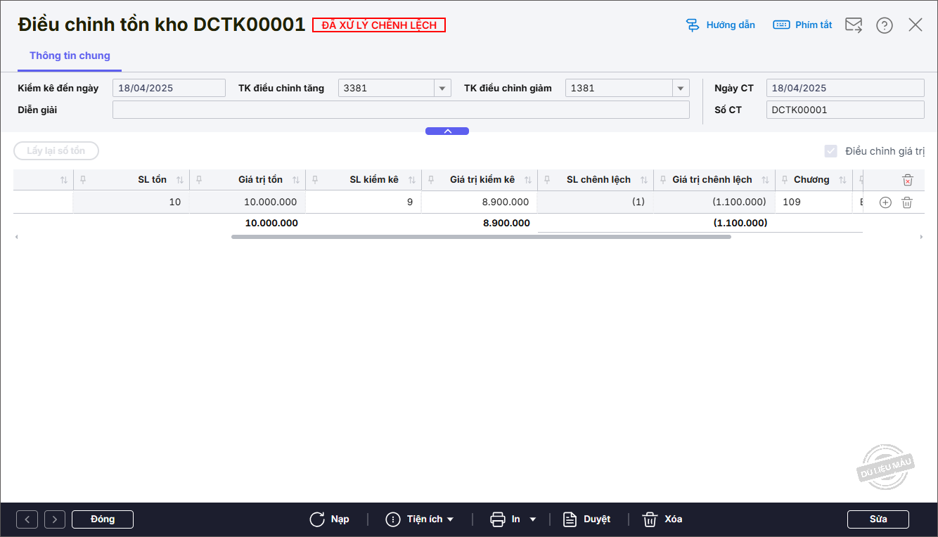
Task: Add a row with the plus icon
Action: [x=886, y=202]
